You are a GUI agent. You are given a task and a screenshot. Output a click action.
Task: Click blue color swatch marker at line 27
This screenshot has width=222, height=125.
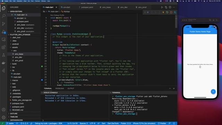click(42, 80)
